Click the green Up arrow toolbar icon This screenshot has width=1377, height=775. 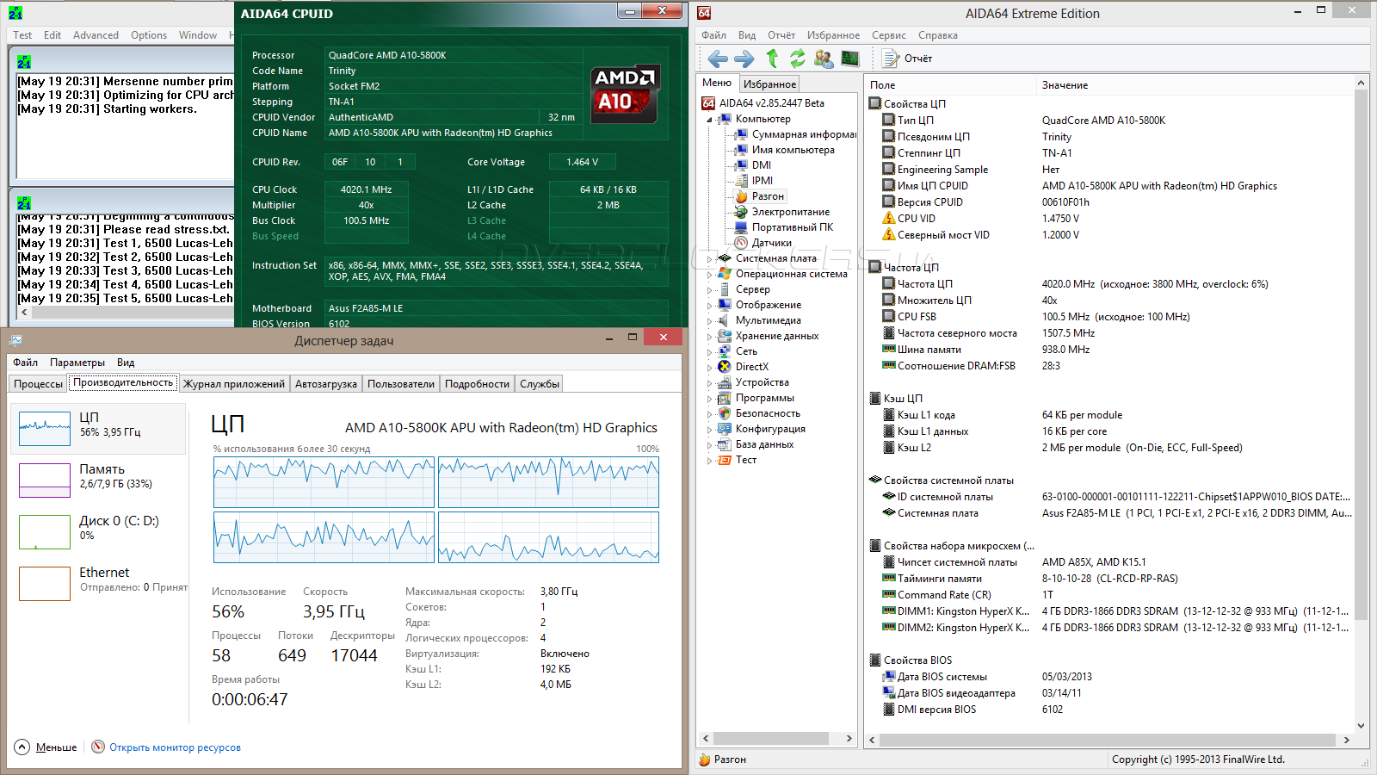pyautogui.click(x=772, y=59)
